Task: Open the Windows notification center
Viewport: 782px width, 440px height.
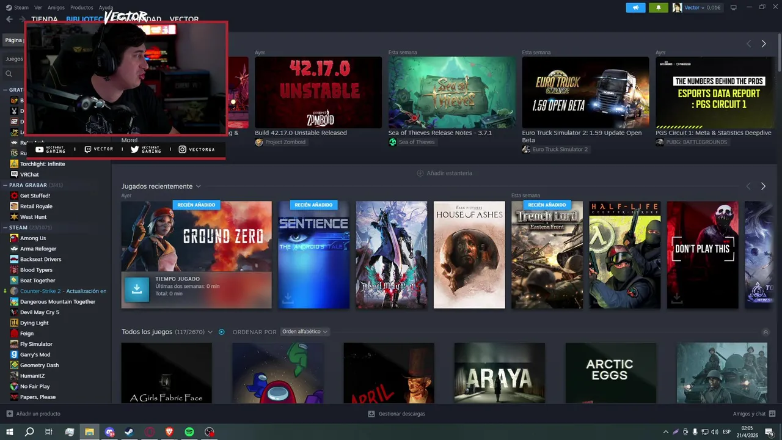Action: pyautogui.click(x=769, y=432)
